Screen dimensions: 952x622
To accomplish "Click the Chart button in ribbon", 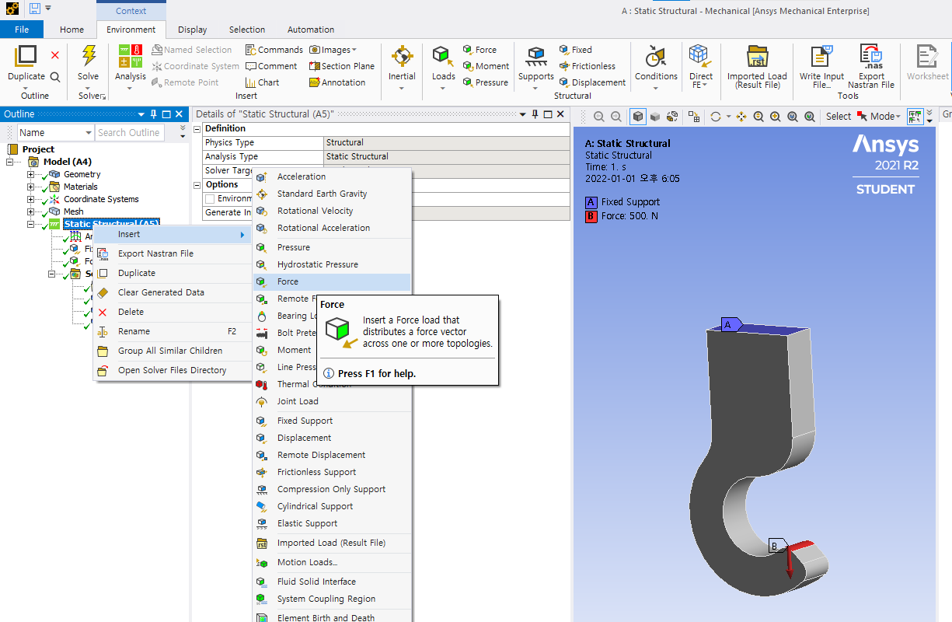I will click(x=262, y=82).
